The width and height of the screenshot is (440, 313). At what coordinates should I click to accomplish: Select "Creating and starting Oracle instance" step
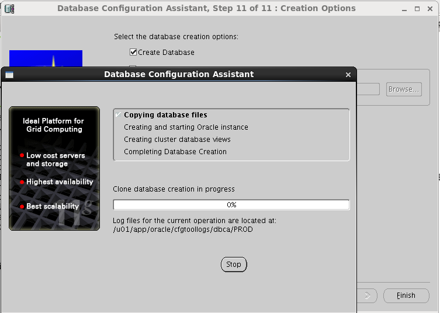point(186,127)
